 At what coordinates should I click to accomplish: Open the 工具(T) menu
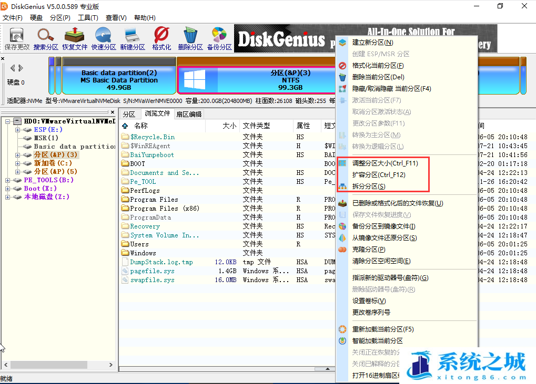(x=88, y=18)
